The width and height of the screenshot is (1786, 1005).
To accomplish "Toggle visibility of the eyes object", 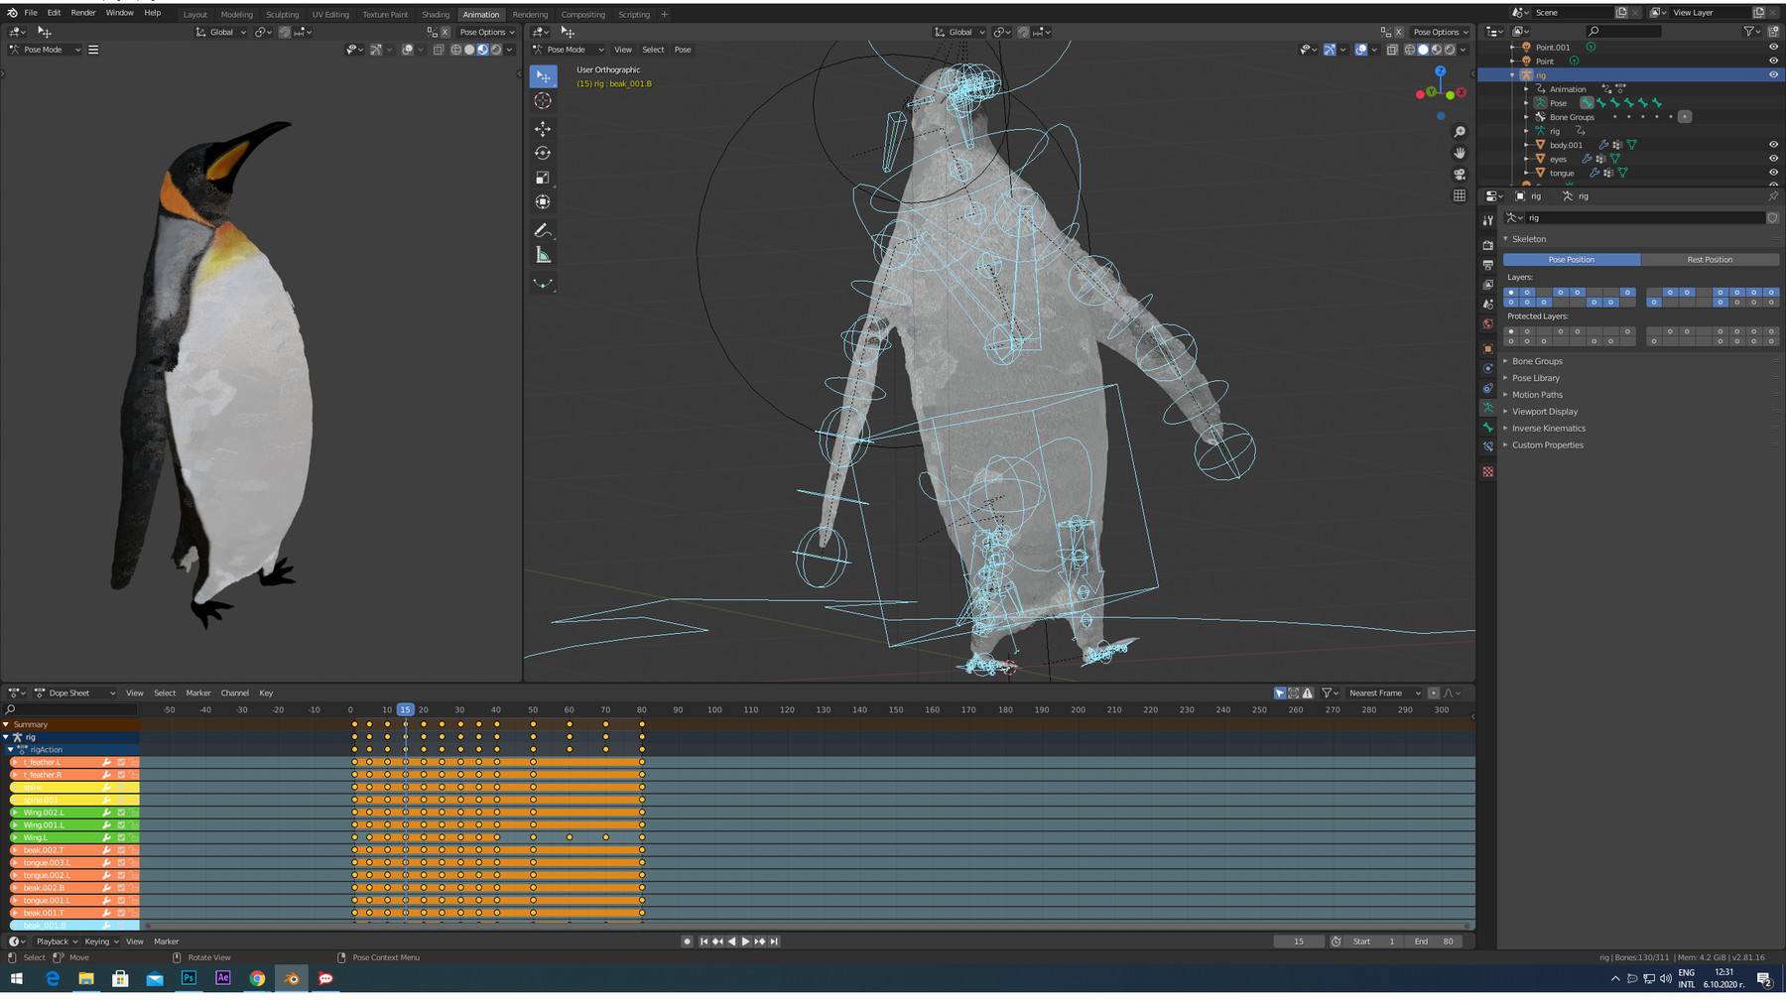I will pos(1773,158).
